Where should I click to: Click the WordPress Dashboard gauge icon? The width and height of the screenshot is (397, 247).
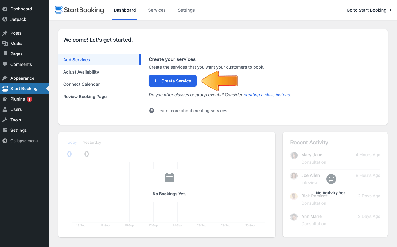(5, 9)
